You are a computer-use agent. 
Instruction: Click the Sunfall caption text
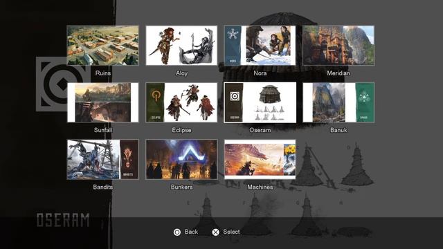coord(103,130)
